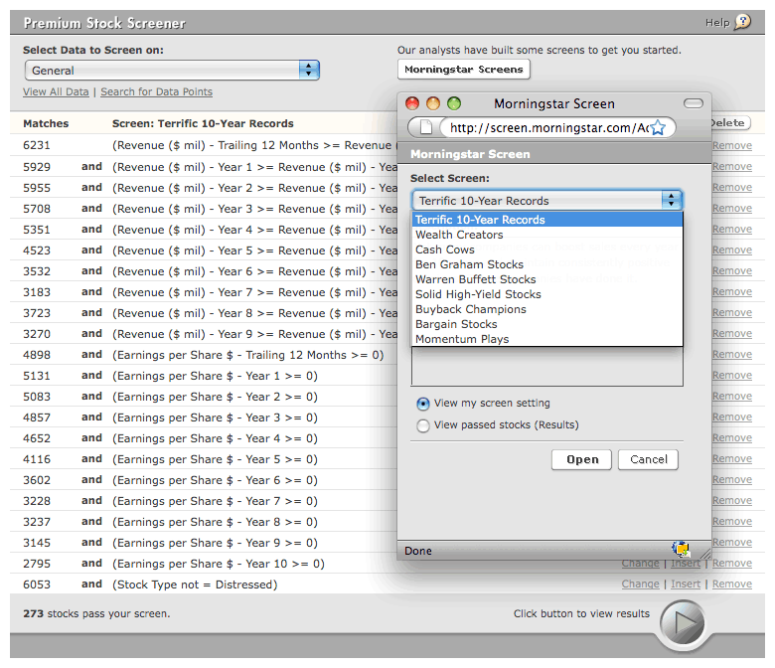Click Insert on the Stock Type row
The width and height of the screenshot is (775, 668).
pos(686,584)
